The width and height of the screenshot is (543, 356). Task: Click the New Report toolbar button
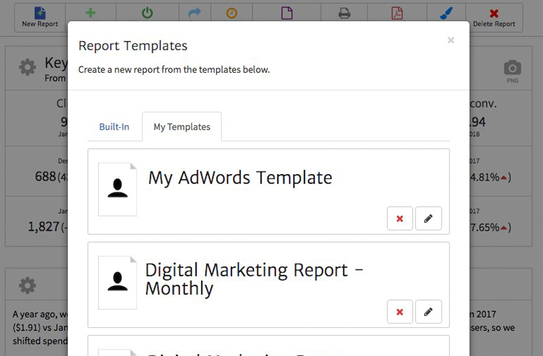point(40,18)
